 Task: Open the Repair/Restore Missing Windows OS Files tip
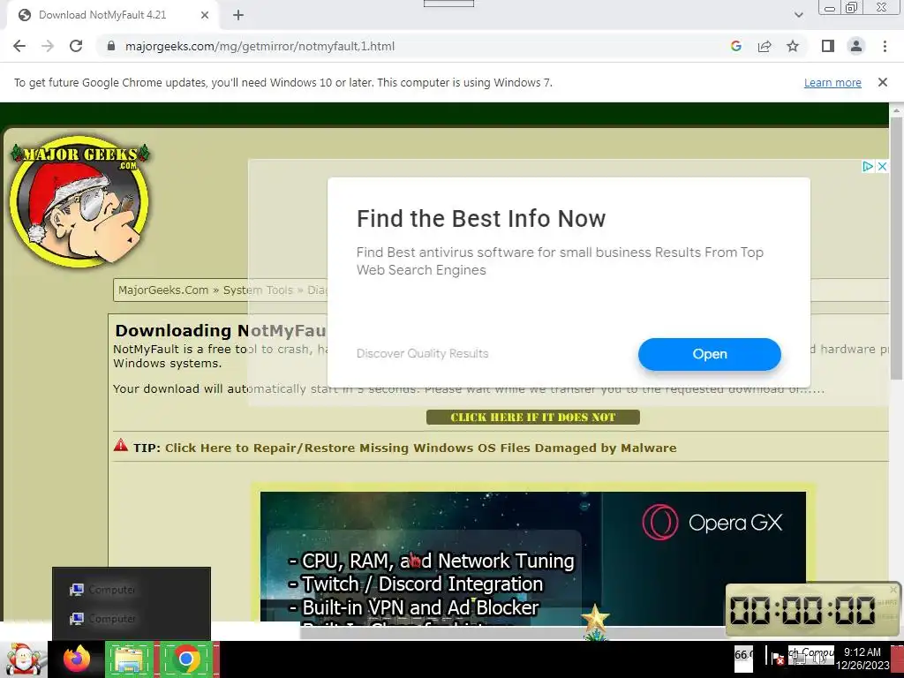[x=420, y=448]
